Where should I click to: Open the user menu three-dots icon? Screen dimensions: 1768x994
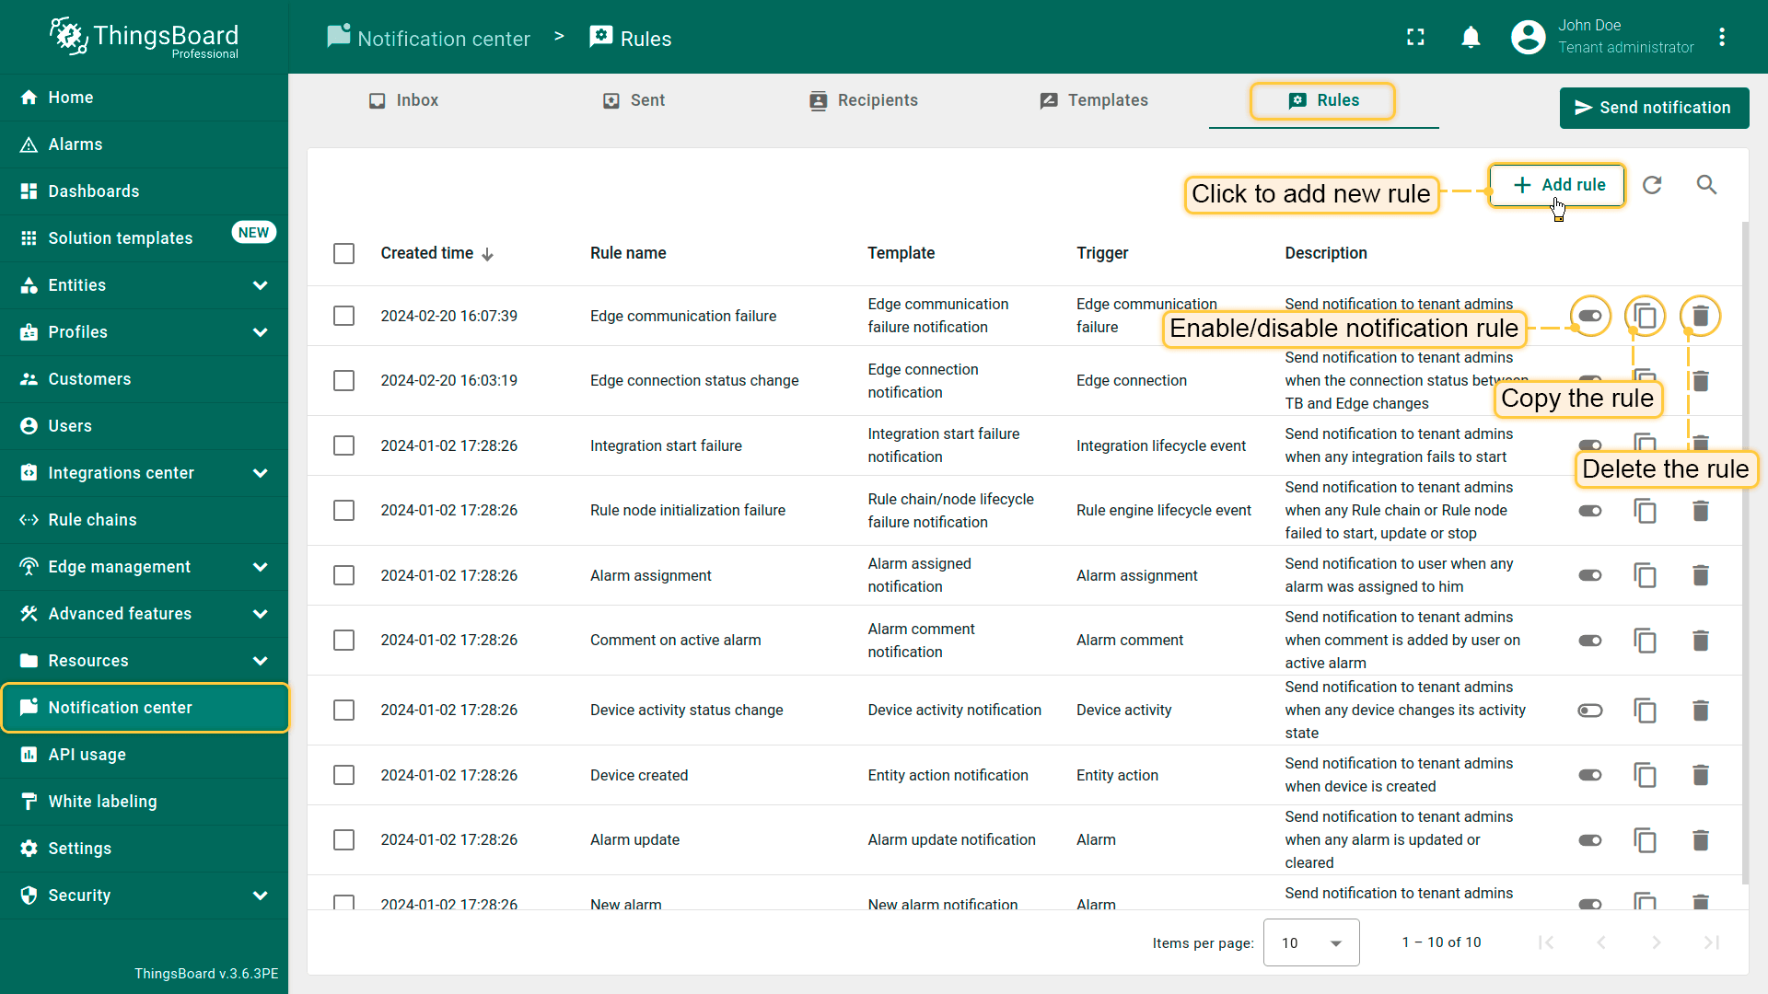1721,38
